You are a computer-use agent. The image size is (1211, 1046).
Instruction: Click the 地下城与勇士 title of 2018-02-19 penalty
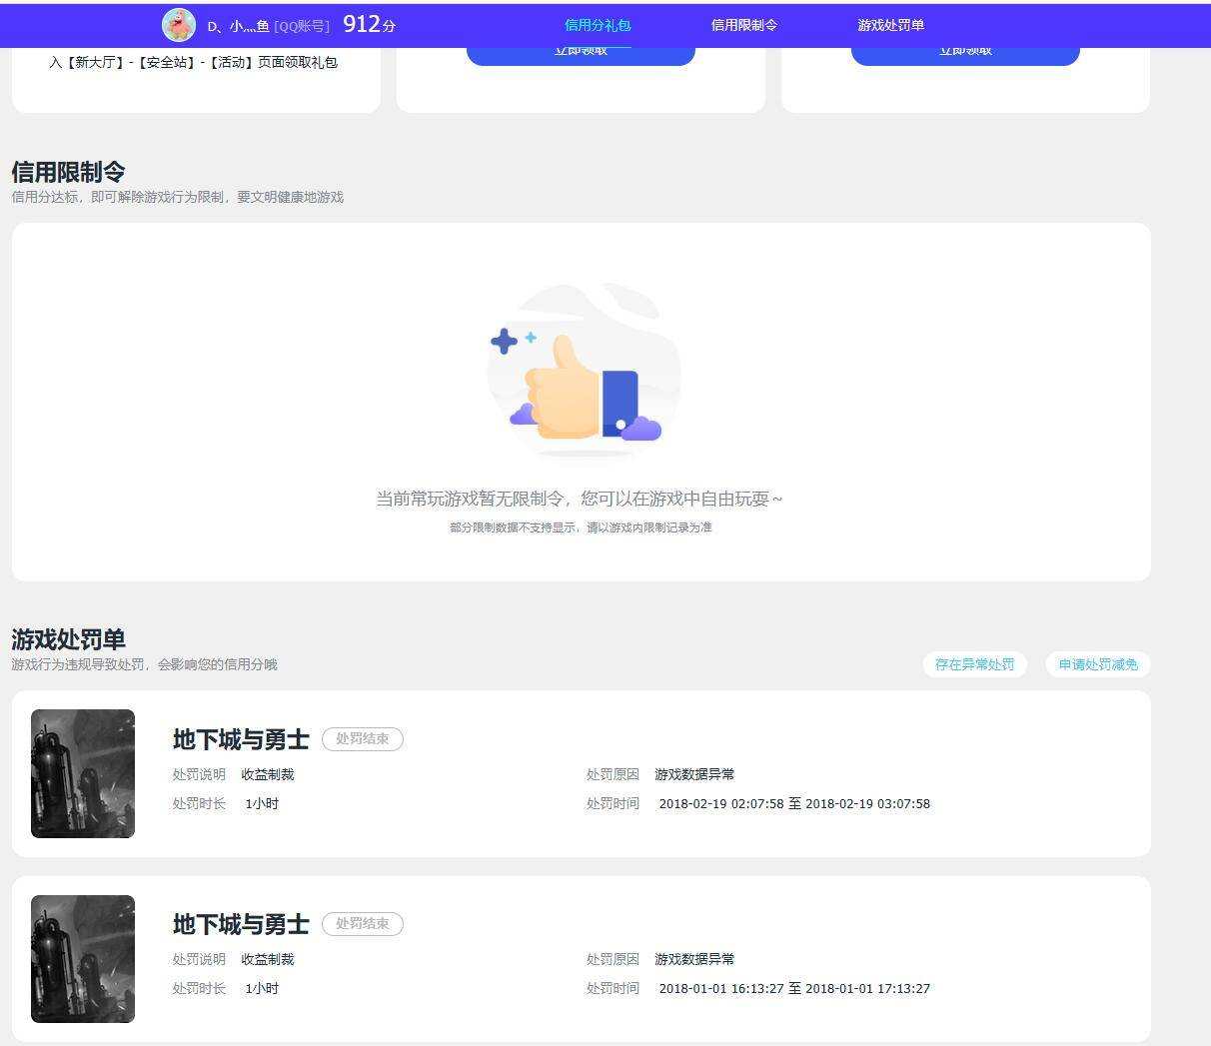(x=241, y=739)
